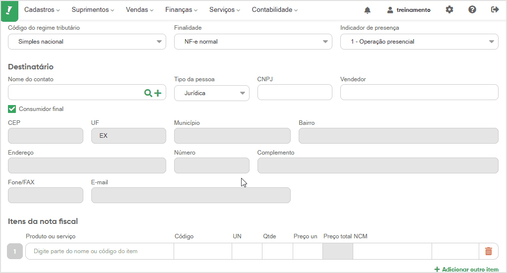This screenshot has width=507, height=273.
Task: Search contacts with the magnifier icon
Action: (x=148, y=93)
